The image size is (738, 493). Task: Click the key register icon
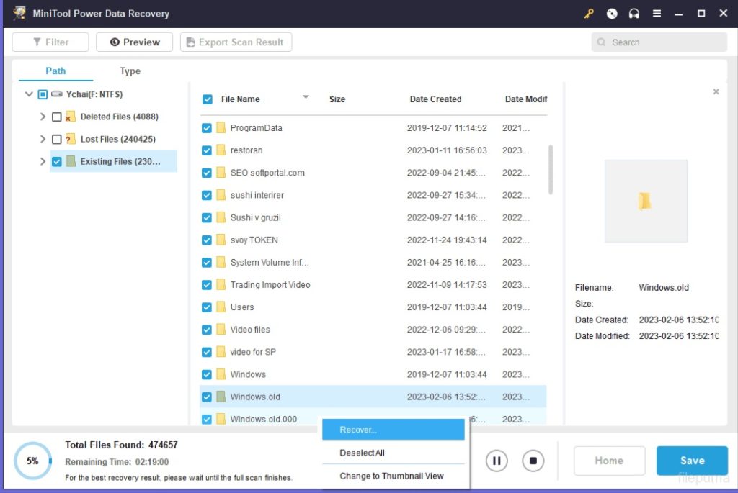(589, 14)
